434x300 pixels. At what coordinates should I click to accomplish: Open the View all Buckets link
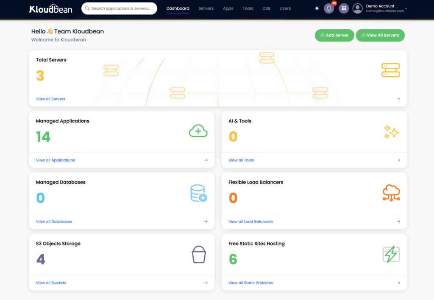click(51, 283)
